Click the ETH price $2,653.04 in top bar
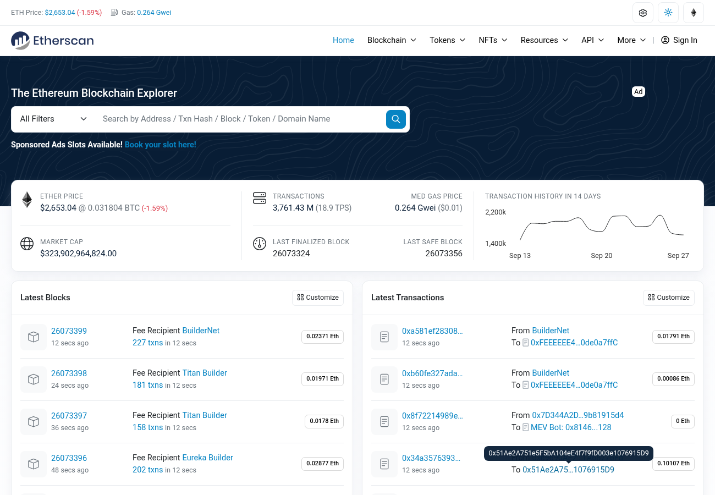This screenshot has height=495, width=715. [x=60, y=13]
